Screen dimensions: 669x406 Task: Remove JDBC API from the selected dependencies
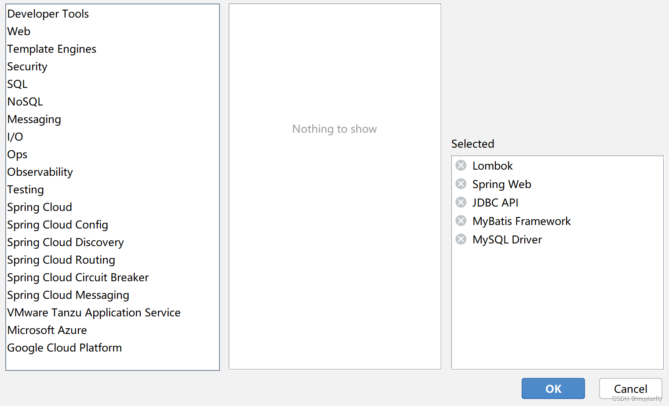(461, 202)
